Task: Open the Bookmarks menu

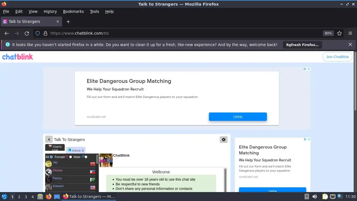Action: [x=73, y=11]
